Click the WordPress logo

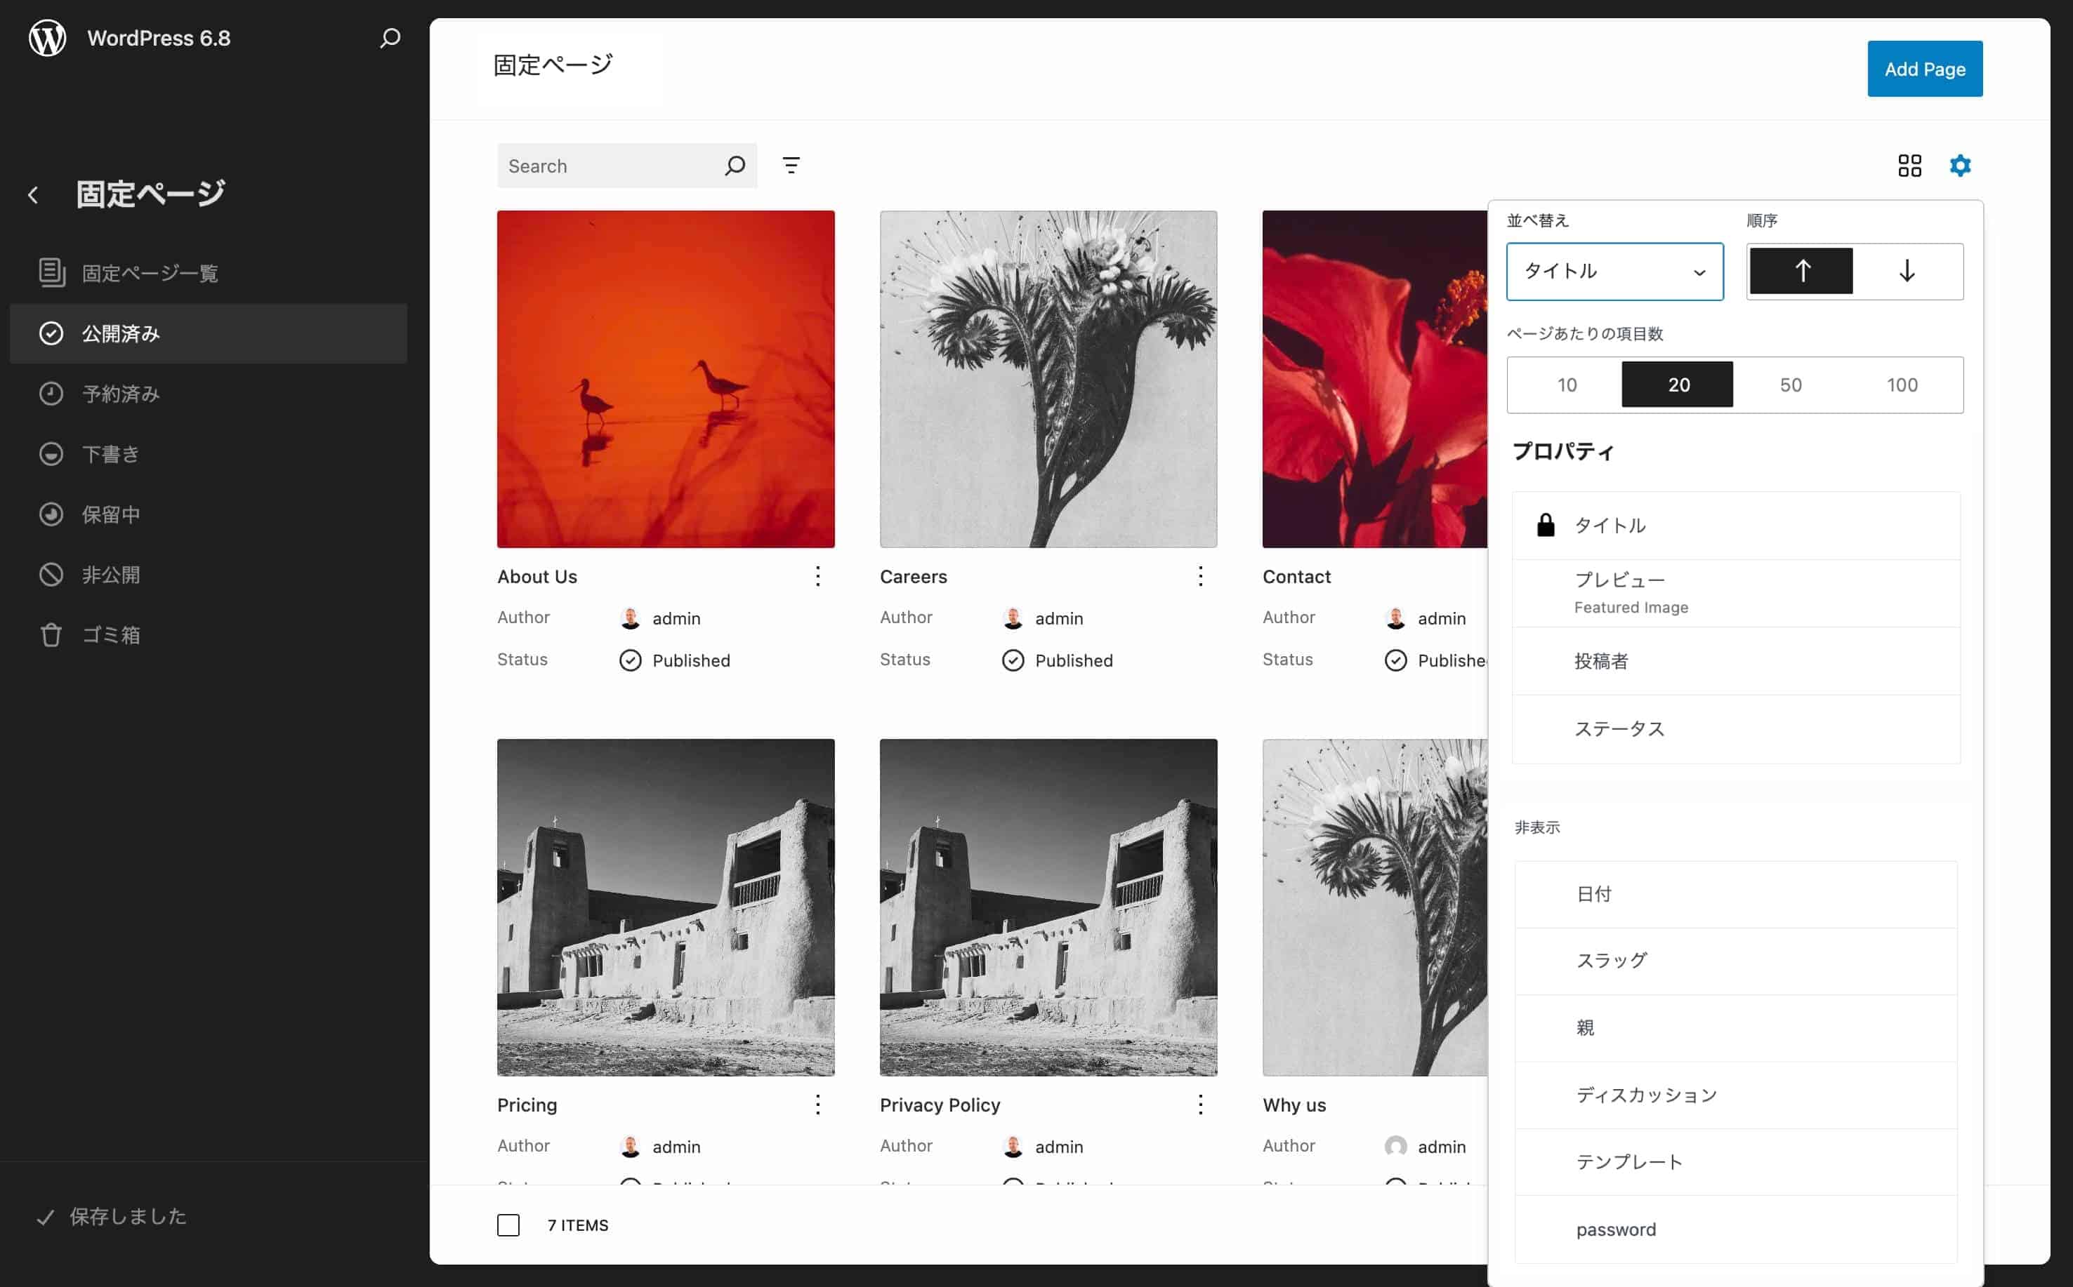47,37
